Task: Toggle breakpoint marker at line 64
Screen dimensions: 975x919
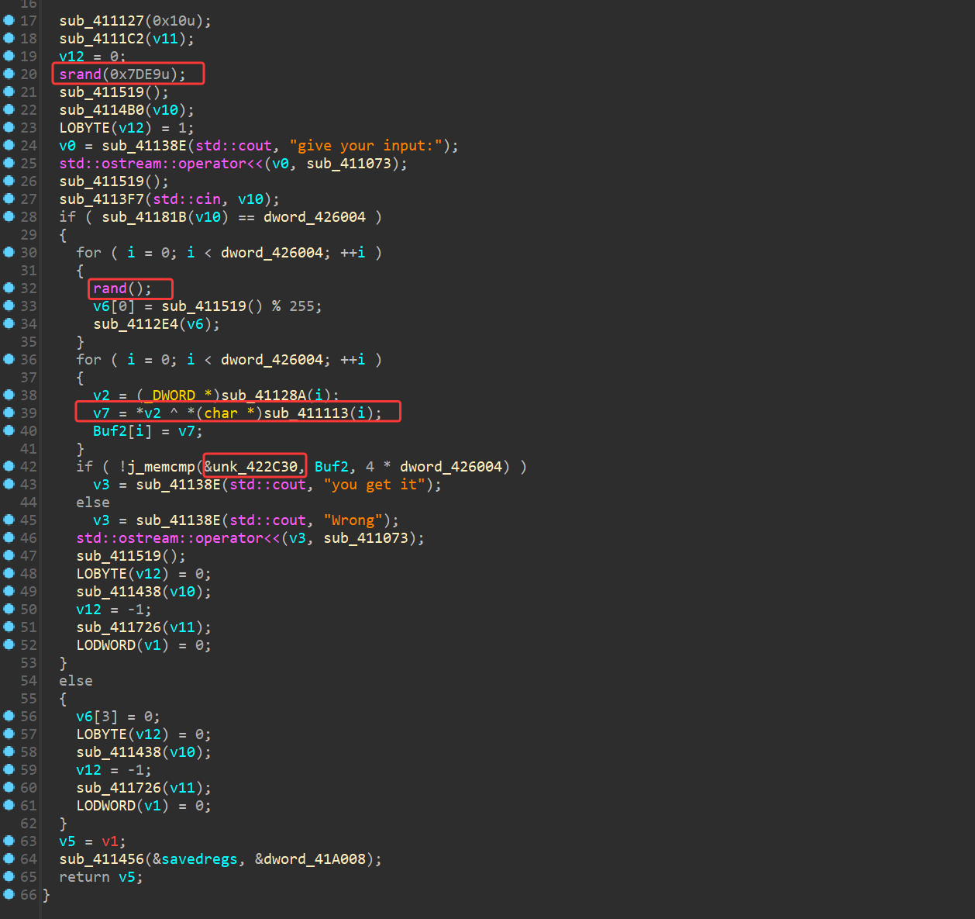Action: click(9, 859)
